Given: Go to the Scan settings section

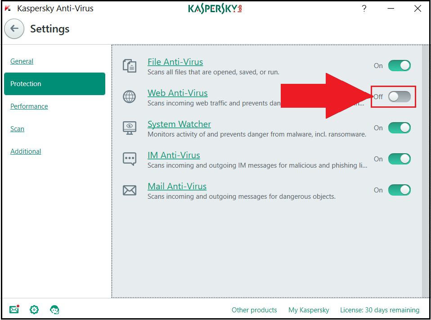Looking at the screenshot, I should [17, 129].
